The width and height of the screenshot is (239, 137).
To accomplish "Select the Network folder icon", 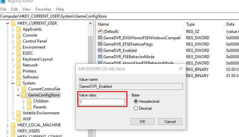I will (18, 65).
